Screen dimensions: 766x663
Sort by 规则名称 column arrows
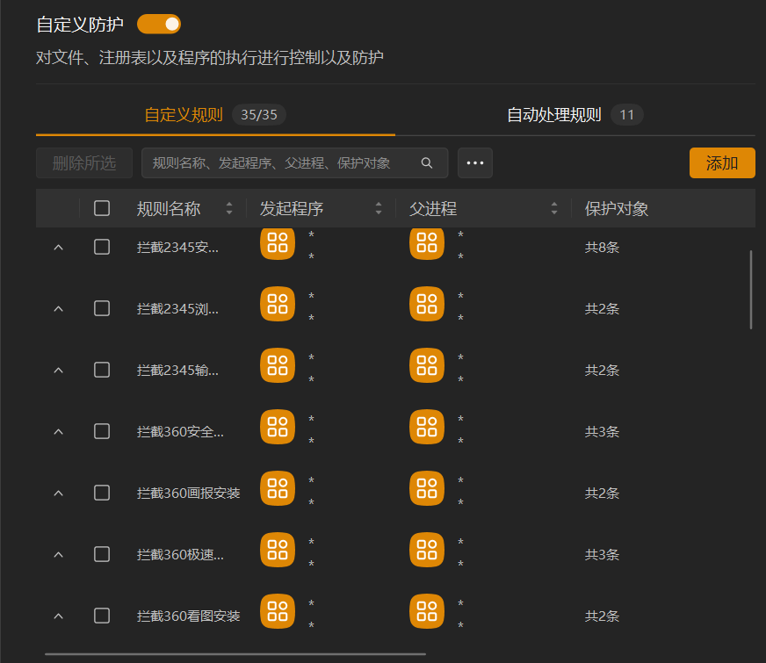point(229,209)
